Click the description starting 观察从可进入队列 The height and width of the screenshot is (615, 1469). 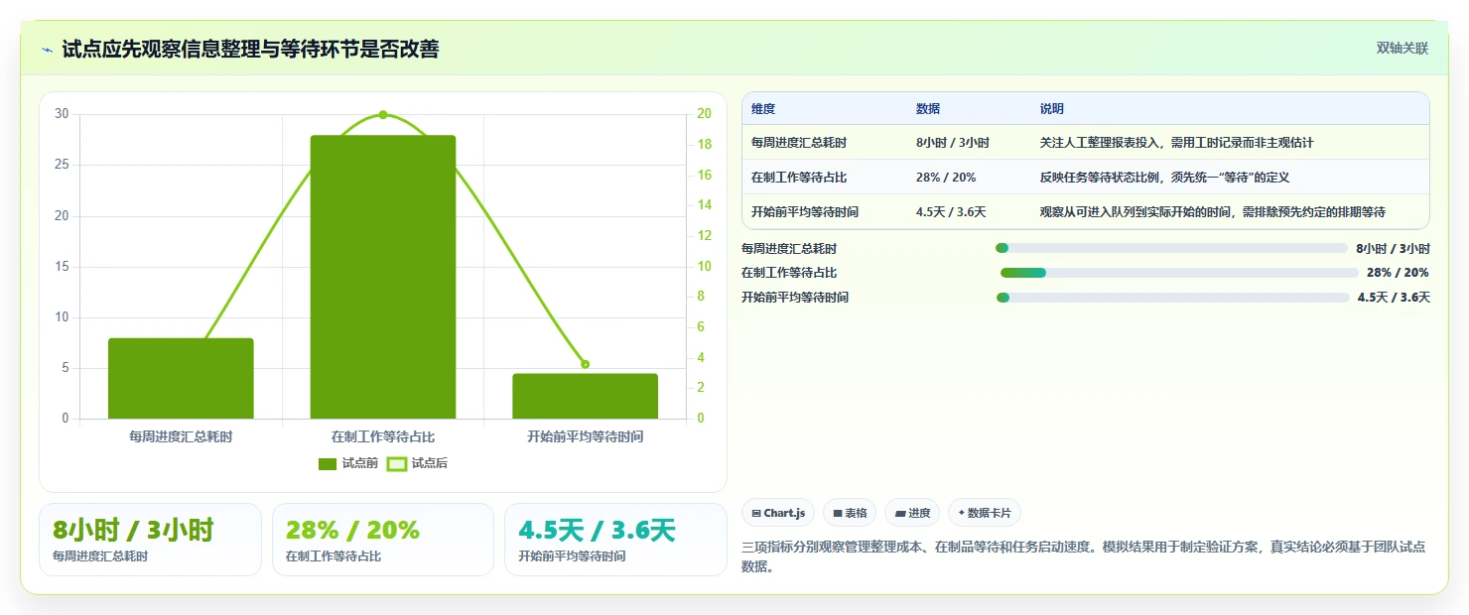(x=1212, y=212)
